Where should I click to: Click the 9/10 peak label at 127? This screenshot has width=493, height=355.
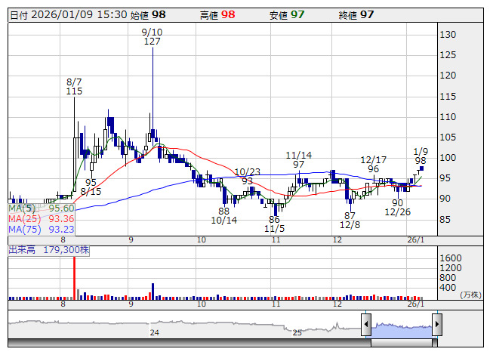pos(152,36)
